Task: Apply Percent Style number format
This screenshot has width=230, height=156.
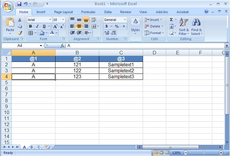Action: (117, 26)
